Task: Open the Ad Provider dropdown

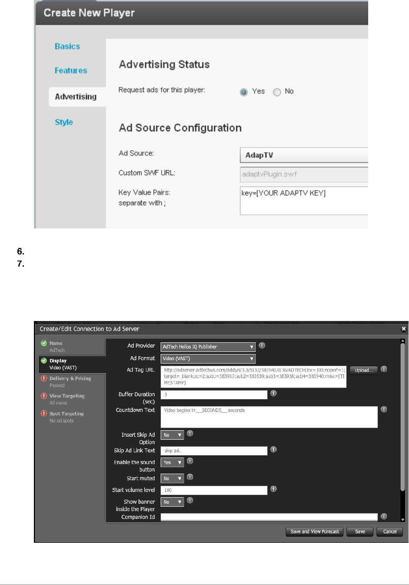Action: [x=208, y=347]
